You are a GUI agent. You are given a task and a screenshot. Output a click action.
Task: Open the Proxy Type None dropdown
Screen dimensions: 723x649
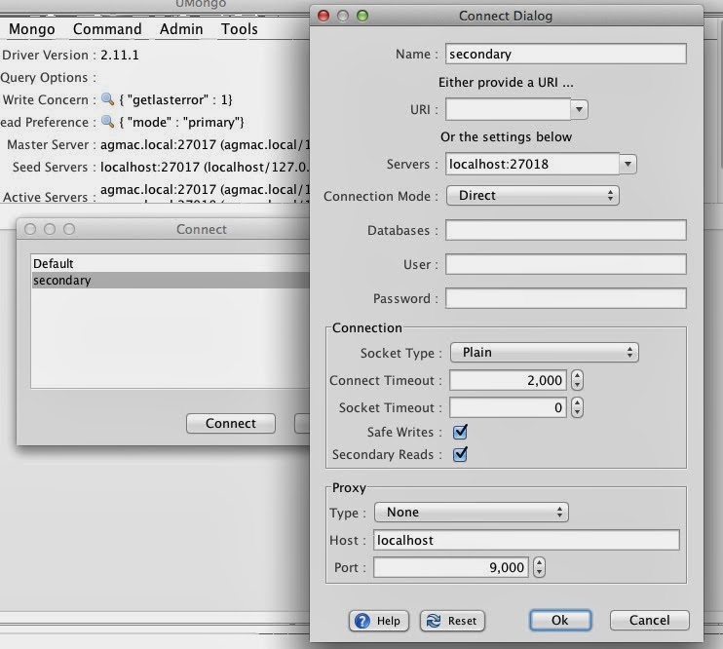[472, 512]
